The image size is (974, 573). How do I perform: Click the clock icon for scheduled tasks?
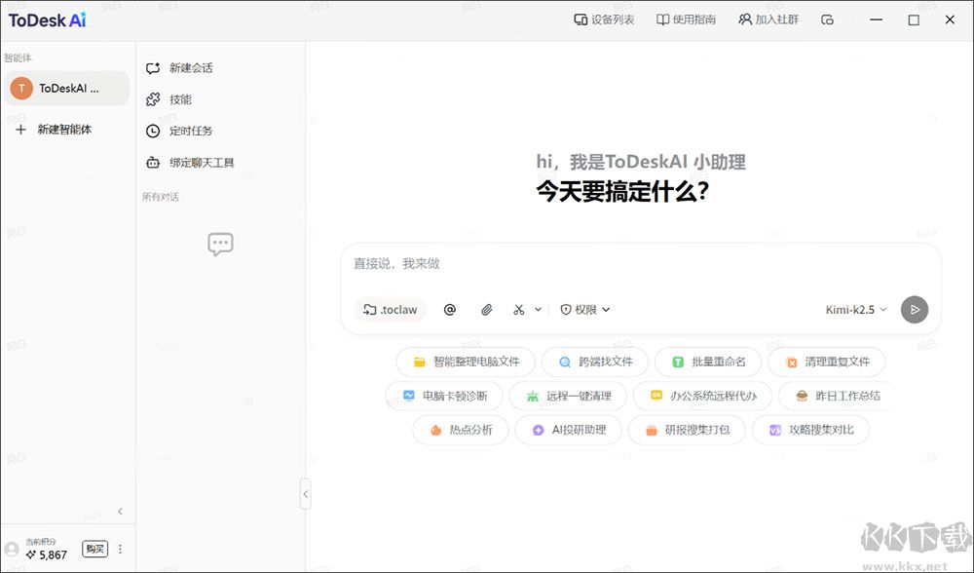coord(153,132)
